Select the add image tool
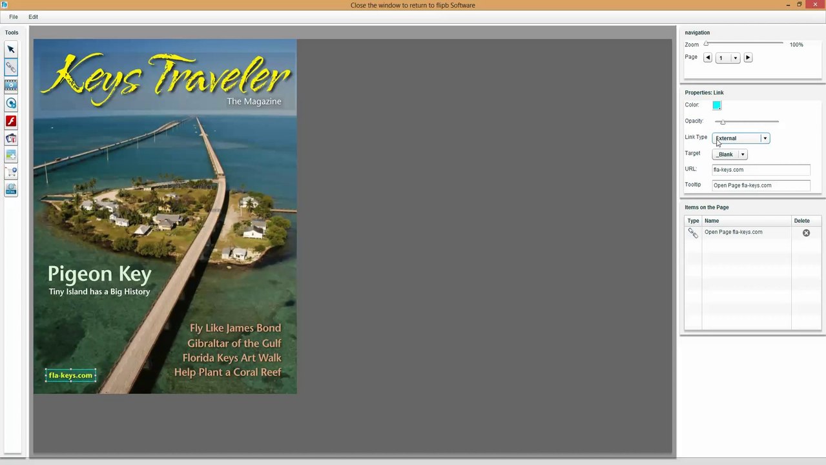Image resolution: width=826 pixels, height=465 pixels. (11, 156)
